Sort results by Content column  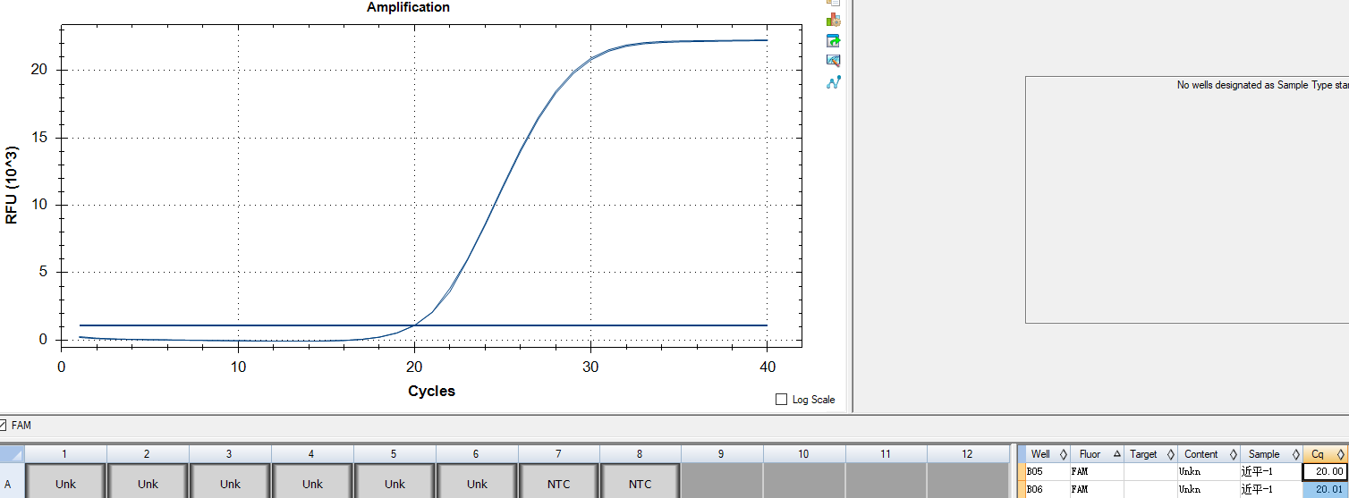pyautogui.click(x=1209, y=454)
